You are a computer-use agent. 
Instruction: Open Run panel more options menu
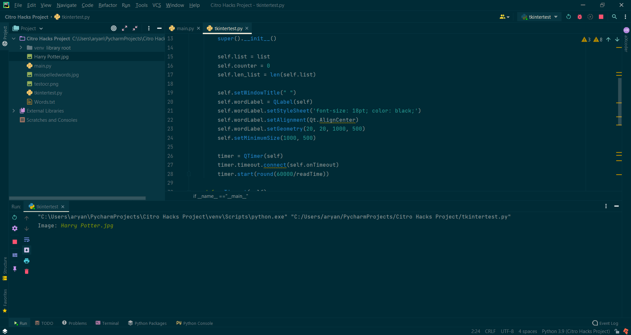pos(606,206)
